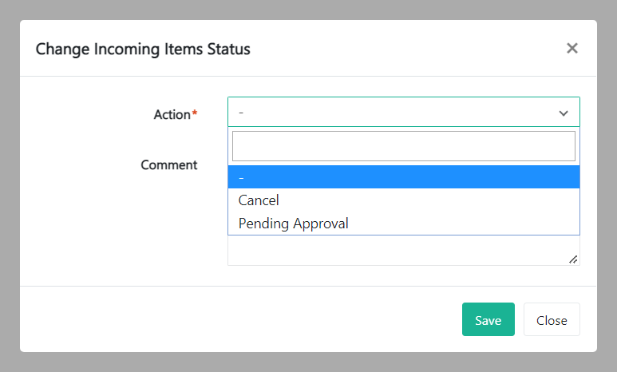Click the Close button in the footer
This screenshot has height=372, width=617.
coord(552,320)
